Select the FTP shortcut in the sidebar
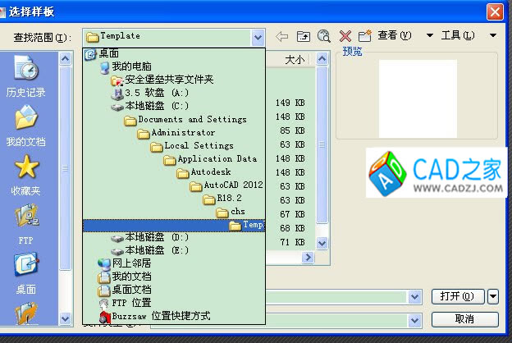 click(x=27, y=225)
